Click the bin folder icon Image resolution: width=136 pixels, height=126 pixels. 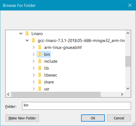pyautogui.click(x=40, y=54)
